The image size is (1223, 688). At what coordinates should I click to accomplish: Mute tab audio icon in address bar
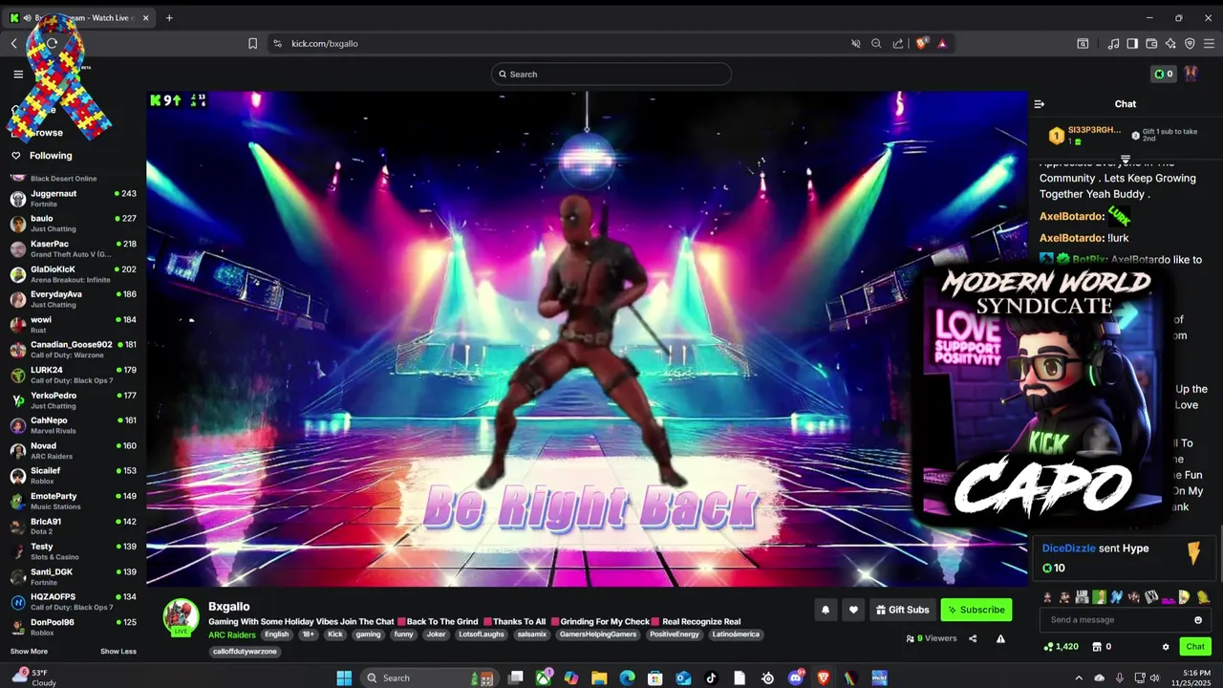[x=856, y=43]
